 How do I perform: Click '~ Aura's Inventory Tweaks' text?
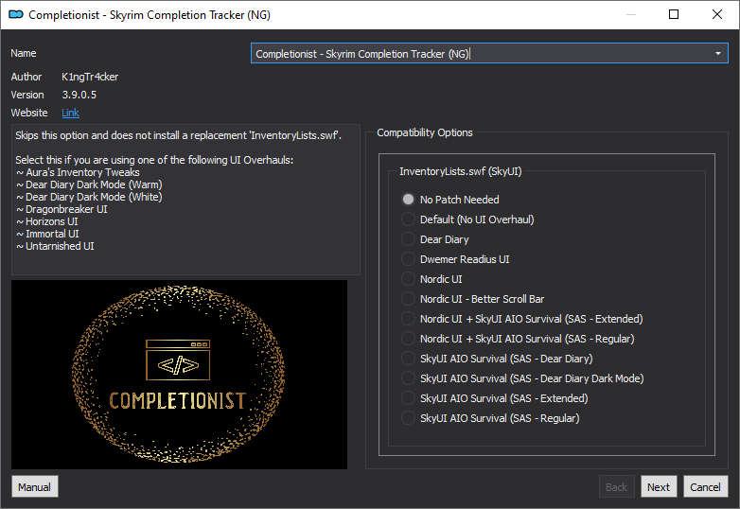coord(78,172)
